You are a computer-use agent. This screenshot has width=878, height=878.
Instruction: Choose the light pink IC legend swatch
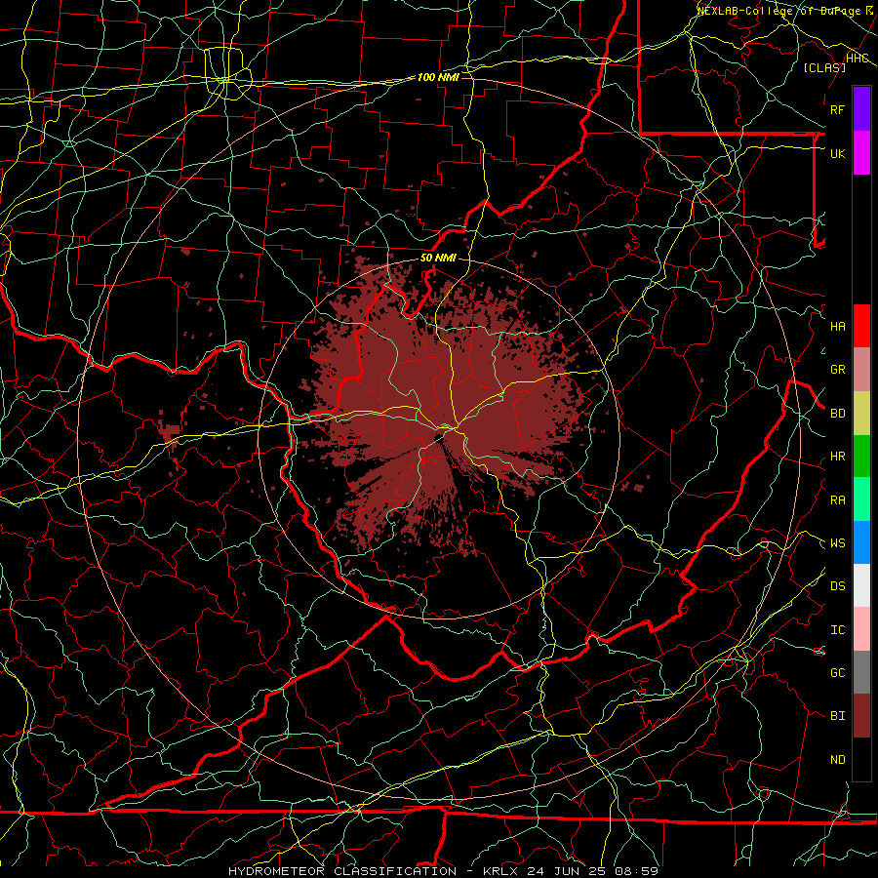tap(861, 629)
